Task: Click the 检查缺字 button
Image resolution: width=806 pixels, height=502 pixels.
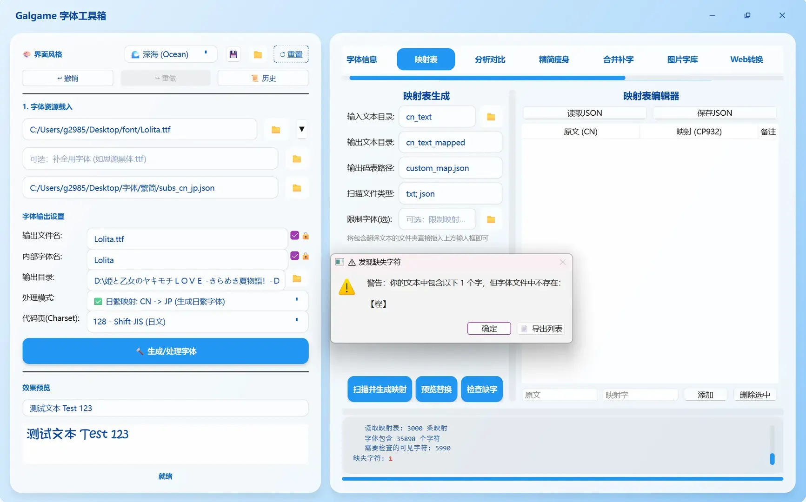Action: [x=482, y=390]
